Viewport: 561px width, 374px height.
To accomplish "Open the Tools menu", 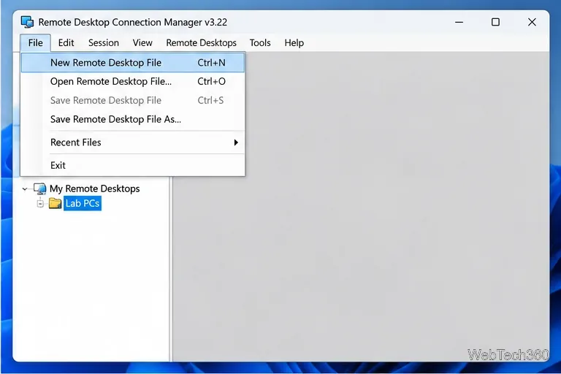I will tap(260, 43).
